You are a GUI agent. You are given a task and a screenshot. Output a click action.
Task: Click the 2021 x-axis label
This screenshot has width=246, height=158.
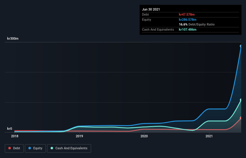click(209, 136)
